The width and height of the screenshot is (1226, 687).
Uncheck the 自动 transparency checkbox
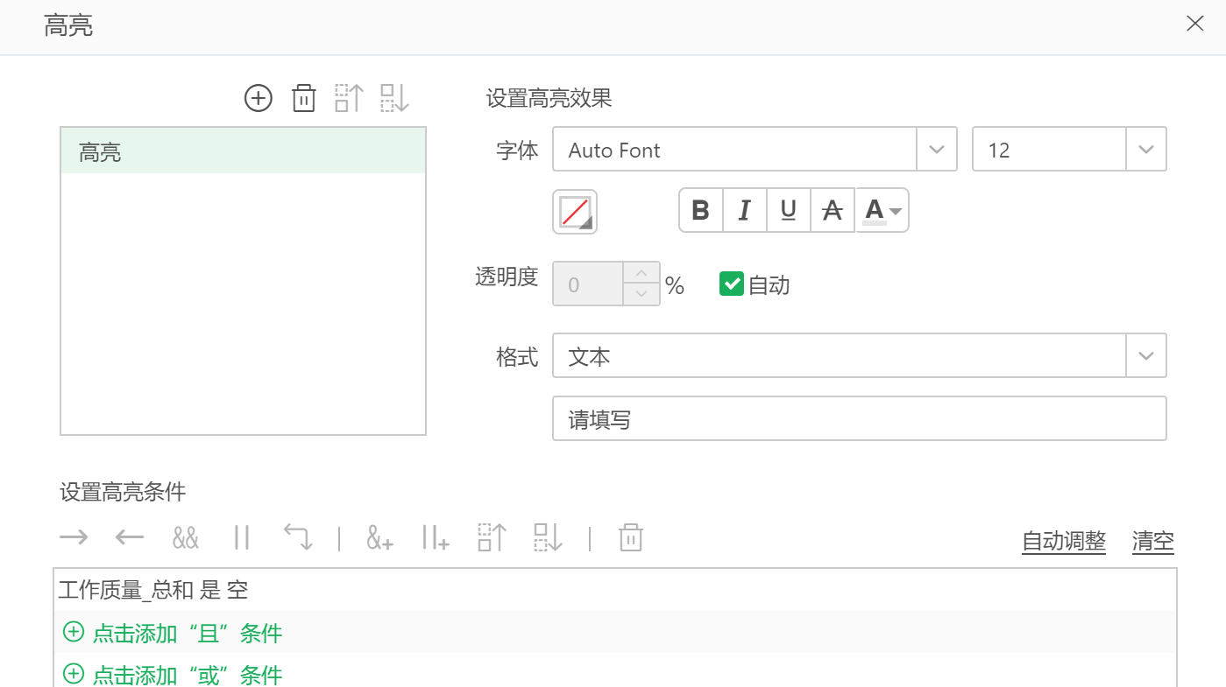point(731,284)
